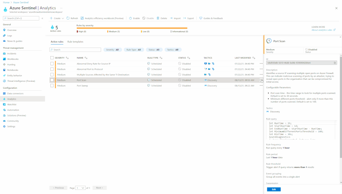The image size is (342, 194).
Task: Expand the Create dropdown
Action: [x=57, y=18]
